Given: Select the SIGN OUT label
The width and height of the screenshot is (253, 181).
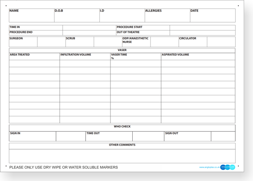Looking at the screenshot, I should click(171, 133).
